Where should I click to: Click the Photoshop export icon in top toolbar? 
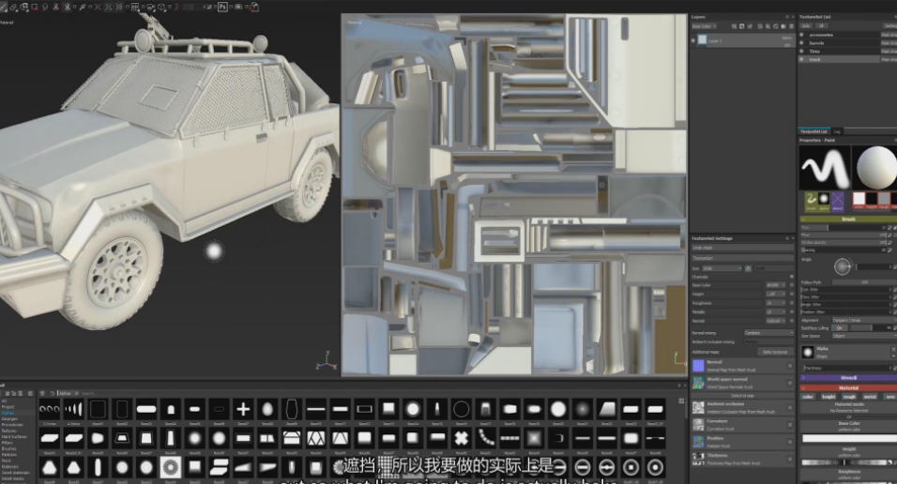222,7
